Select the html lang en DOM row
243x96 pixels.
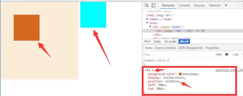[159, 15]
